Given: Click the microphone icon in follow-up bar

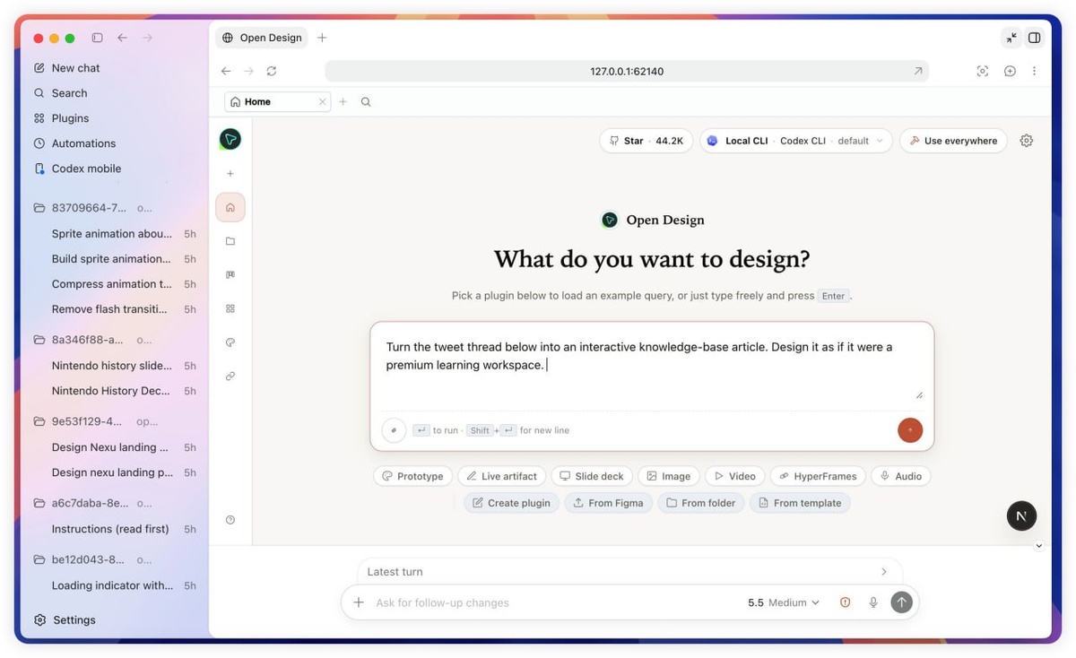Looking at the screenshot, I should (x=873, y=602).
